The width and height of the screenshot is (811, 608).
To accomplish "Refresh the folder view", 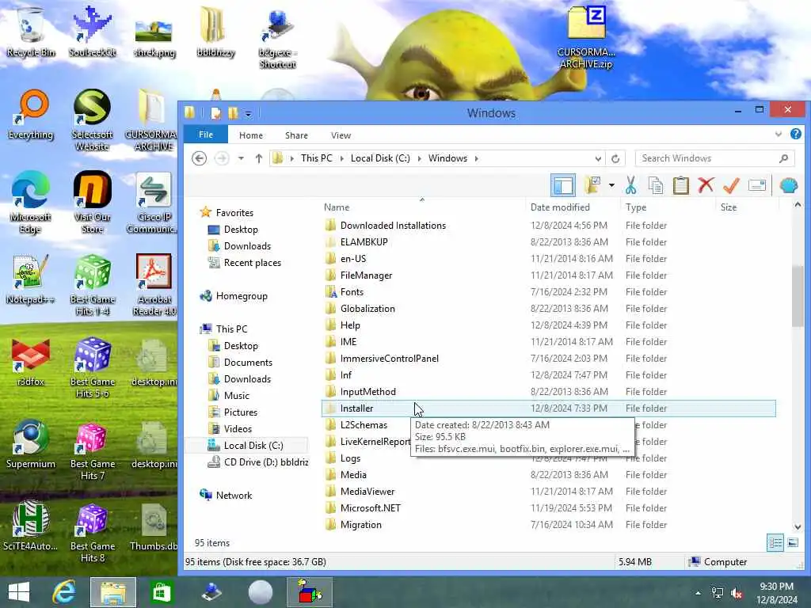I will [615, 158].
